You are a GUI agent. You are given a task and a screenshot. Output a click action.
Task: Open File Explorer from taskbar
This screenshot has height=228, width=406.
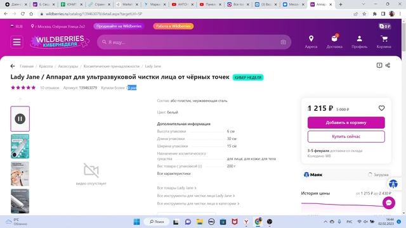coord(199,222)
